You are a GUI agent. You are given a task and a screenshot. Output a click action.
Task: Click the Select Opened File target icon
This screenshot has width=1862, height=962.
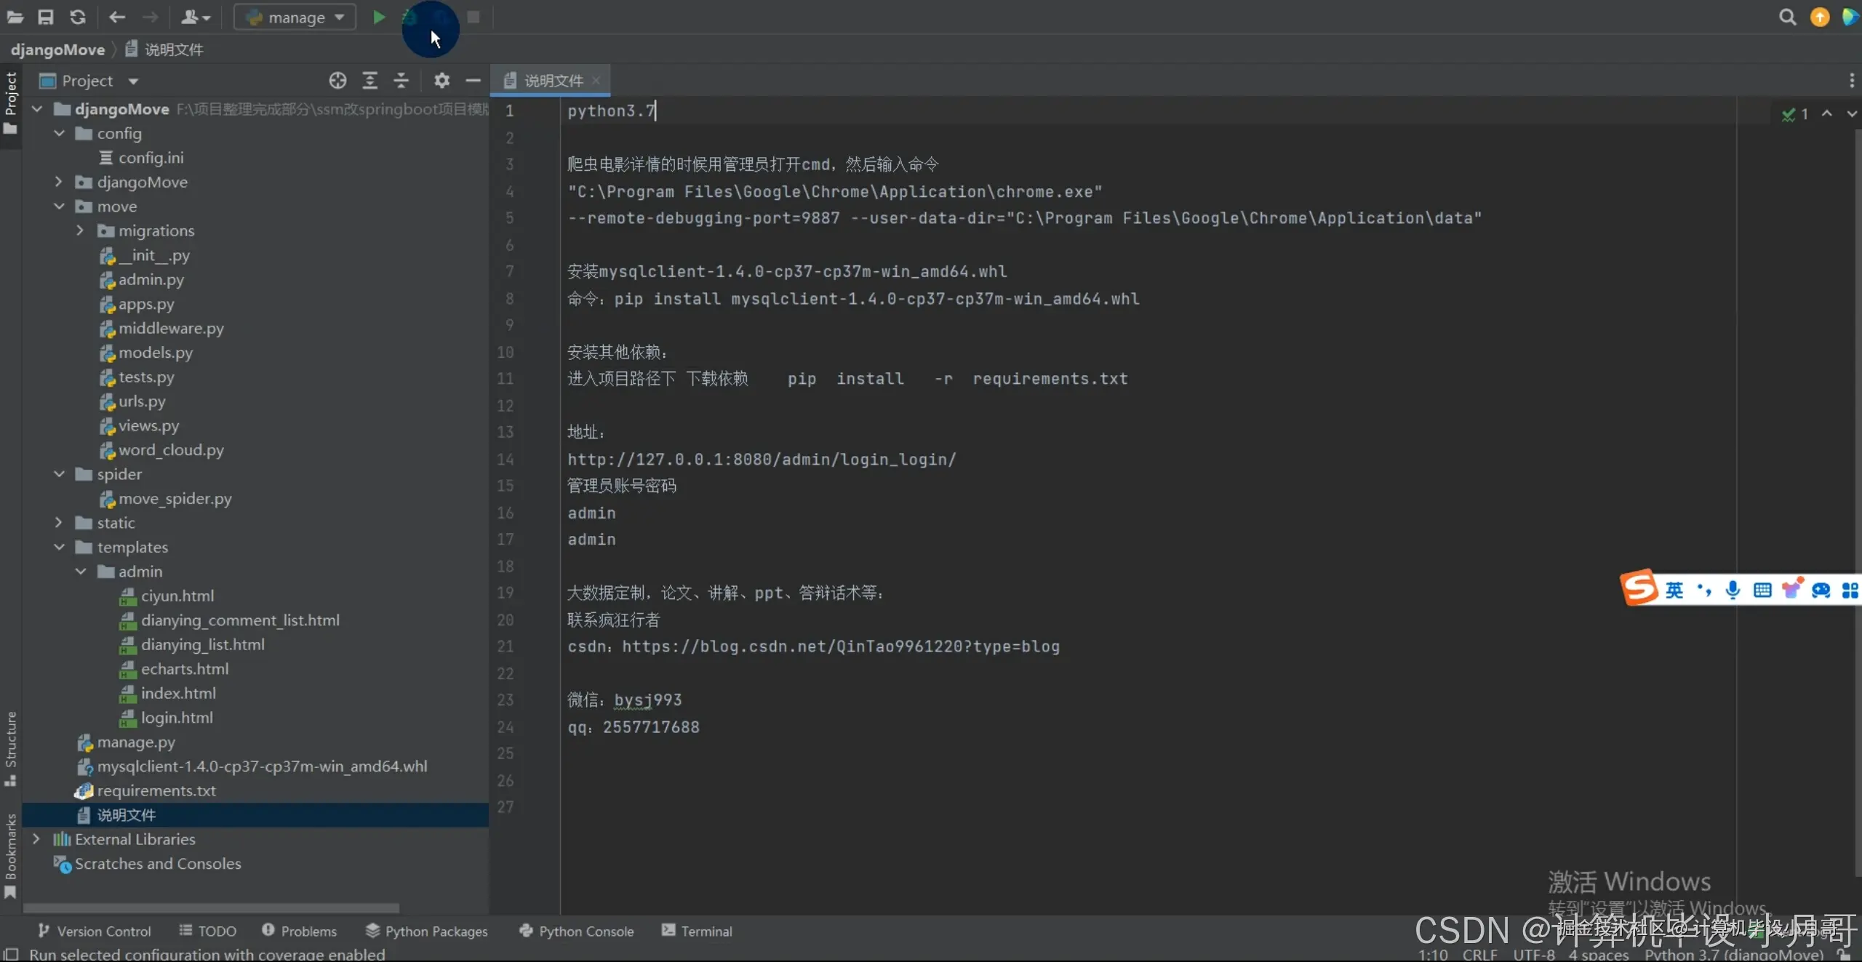[x=337, y=81]
